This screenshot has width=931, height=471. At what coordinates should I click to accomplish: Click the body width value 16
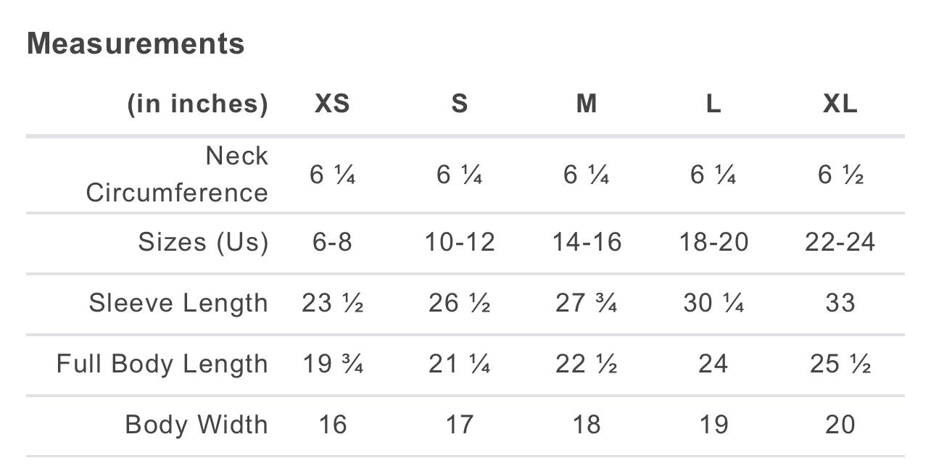333,425
